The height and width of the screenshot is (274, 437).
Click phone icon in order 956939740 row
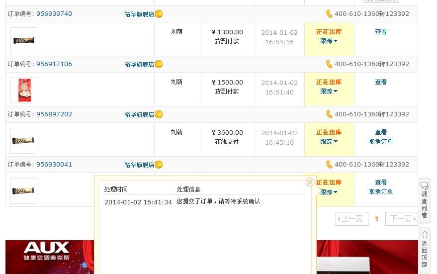tap(329, 13)
